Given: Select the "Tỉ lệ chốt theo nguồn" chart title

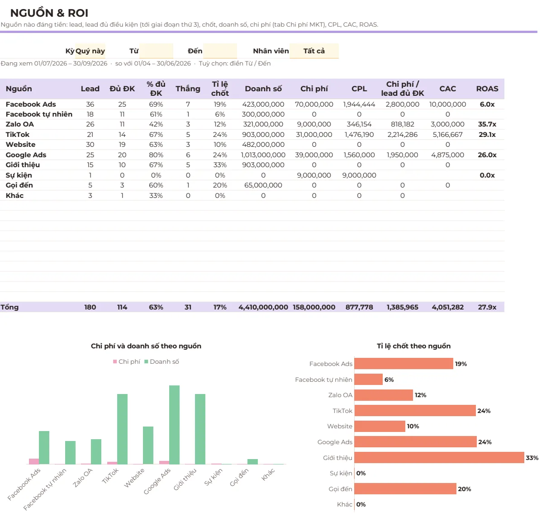Looking at the screenshot, I should coord(414,346).
